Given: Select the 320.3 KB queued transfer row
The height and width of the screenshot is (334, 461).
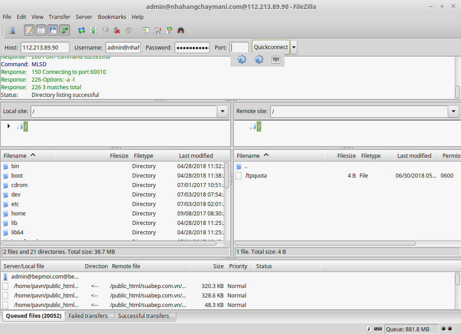Looking at the screenshot, I should tap(228, 286).
